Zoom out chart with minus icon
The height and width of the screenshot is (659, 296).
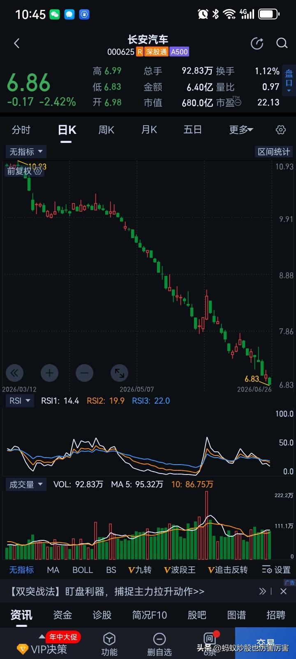pyautogui.click(x=84, y=373)
